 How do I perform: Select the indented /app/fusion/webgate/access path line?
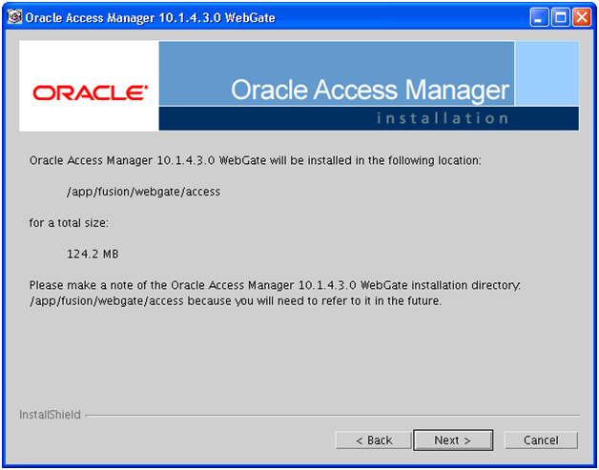[x=143, y=192]
